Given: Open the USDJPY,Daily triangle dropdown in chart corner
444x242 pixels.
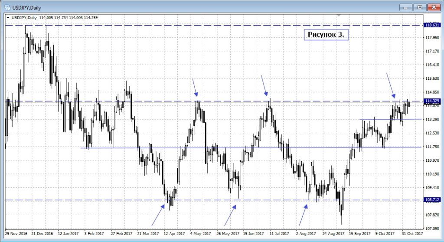Looking at the screenshot, I should (x=8, y=17).
